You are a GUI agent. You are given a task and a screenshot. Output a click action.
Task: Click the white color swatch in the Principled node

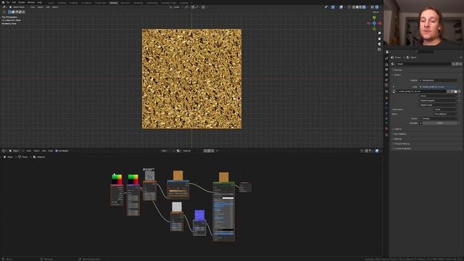click(228, 198)
